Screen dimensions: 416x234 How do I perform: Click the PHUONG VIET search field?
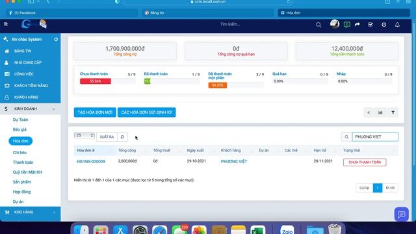tap(375, 137)
